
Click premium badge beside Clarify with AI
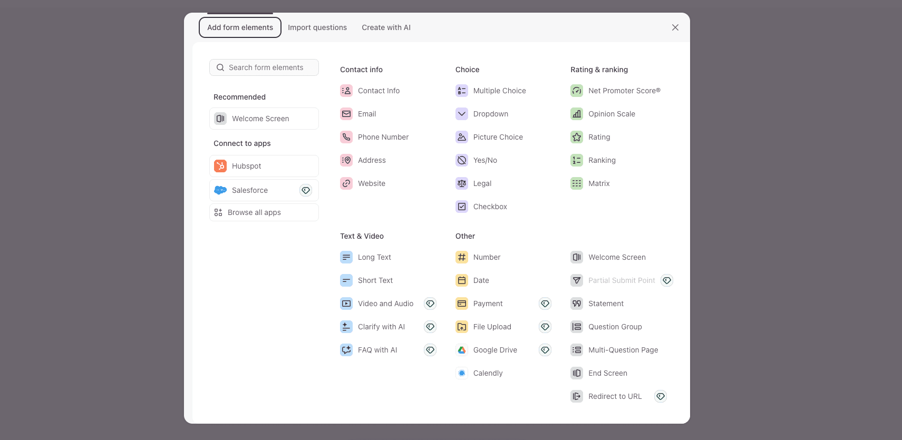[x=430, y=327]
